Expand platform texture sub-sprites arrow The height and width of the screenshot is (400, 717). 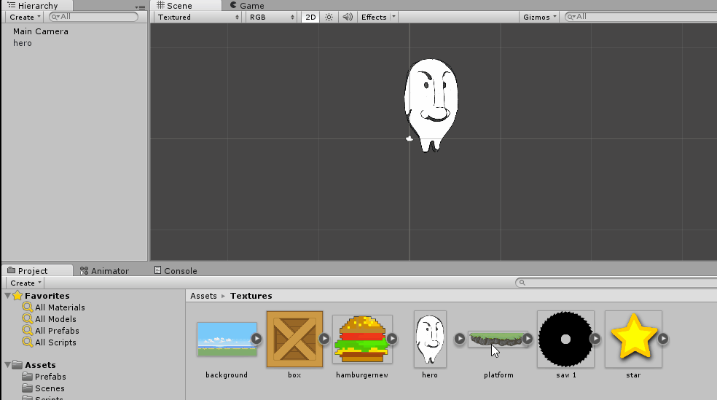coord(528,339)
